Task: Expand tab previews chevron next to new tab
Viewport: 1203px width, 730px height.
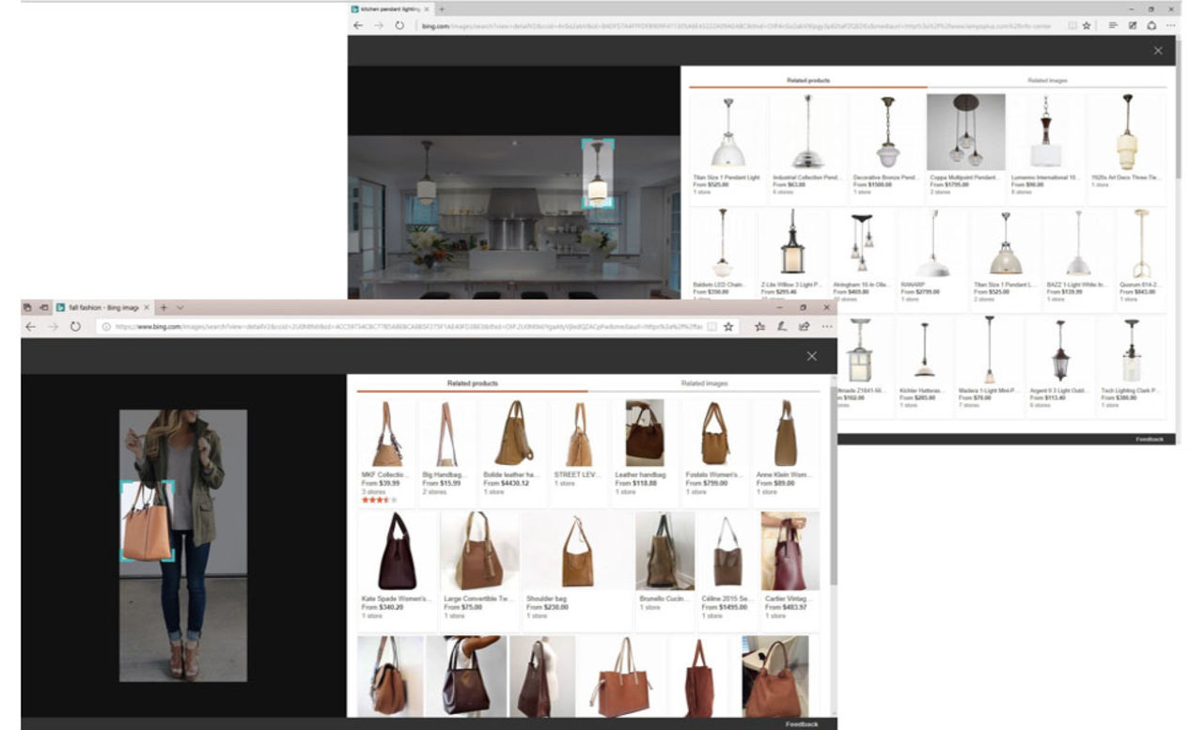Action: tap(180, 307)
